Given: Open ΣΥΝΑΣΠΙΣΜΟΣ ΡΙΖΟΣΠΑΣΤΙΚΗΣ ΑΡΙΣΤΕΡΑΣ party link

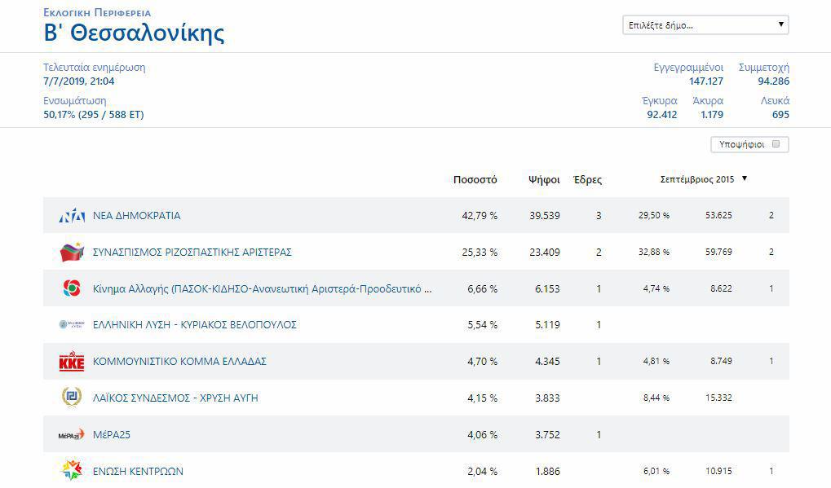Looking at the screenshot, I should tap(192, 253).
